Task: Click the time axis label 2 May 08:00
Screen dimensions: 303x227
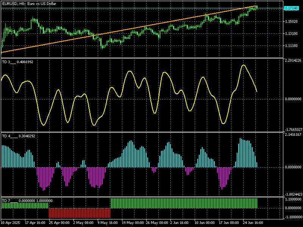Action: pos(83,223)
